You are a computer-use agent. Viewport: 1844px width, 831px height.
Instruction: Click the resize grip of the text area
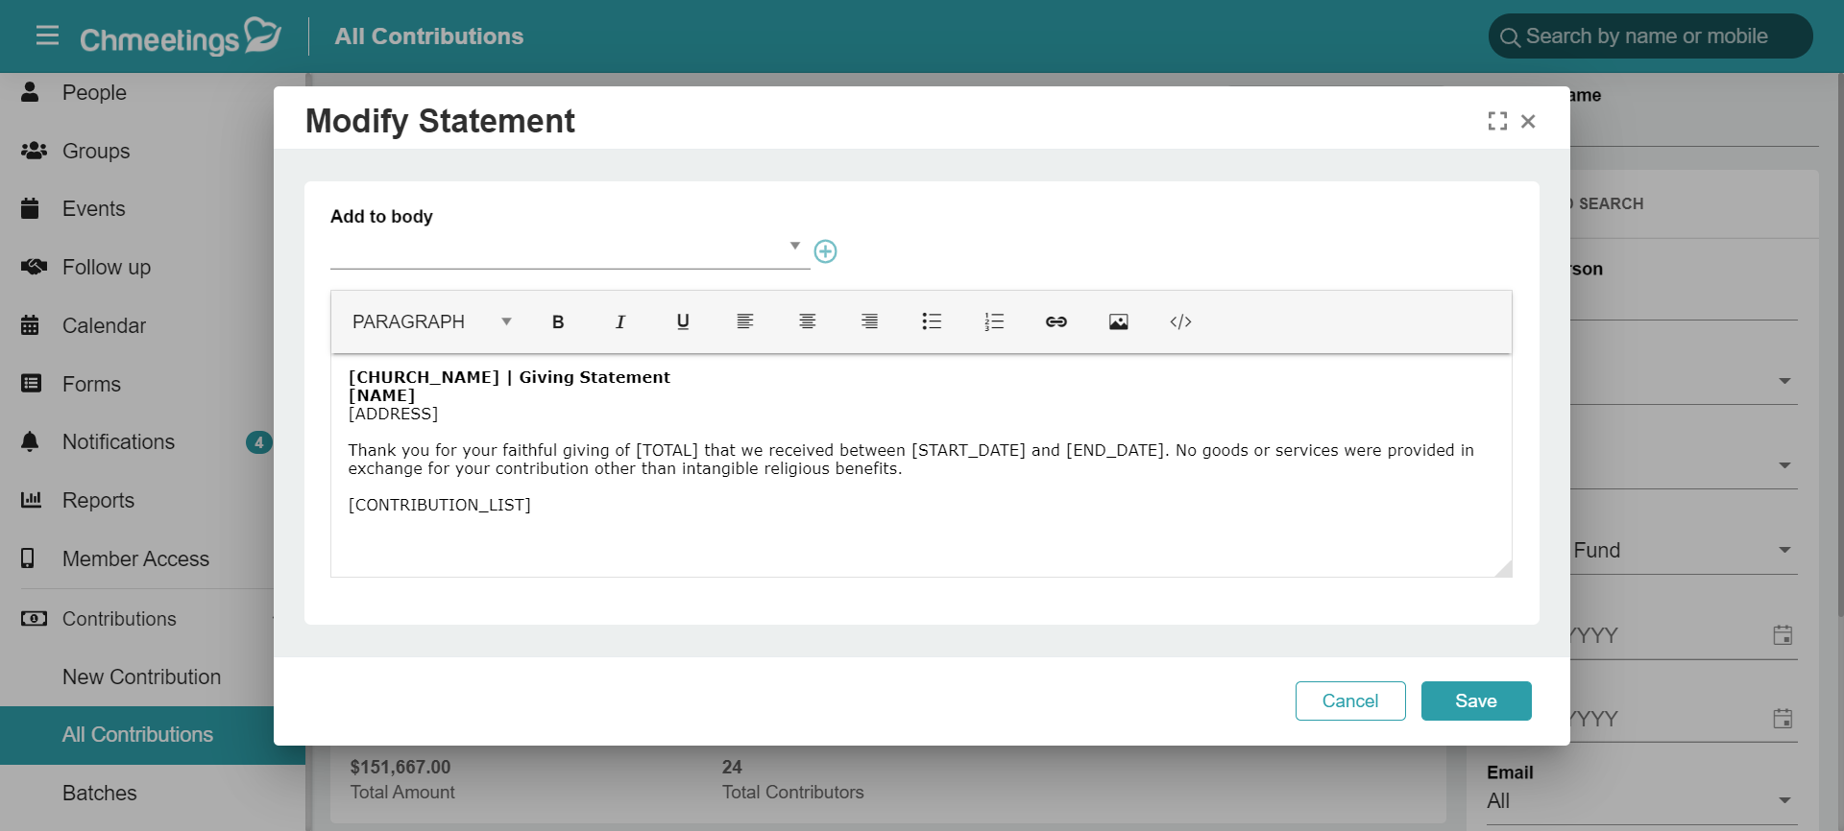[x=1504, y=569]
